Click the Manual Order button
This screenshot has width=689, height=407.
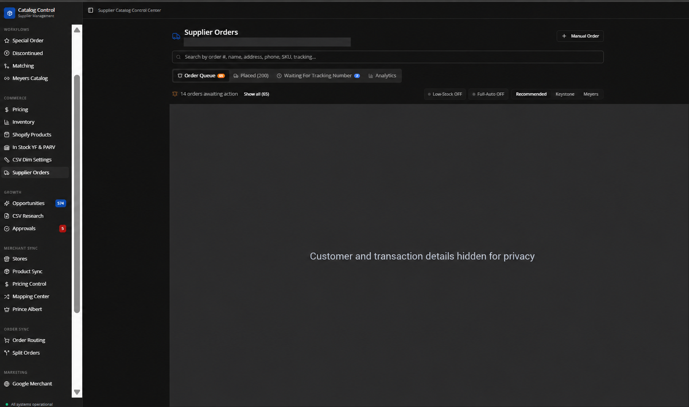[580, 36]
